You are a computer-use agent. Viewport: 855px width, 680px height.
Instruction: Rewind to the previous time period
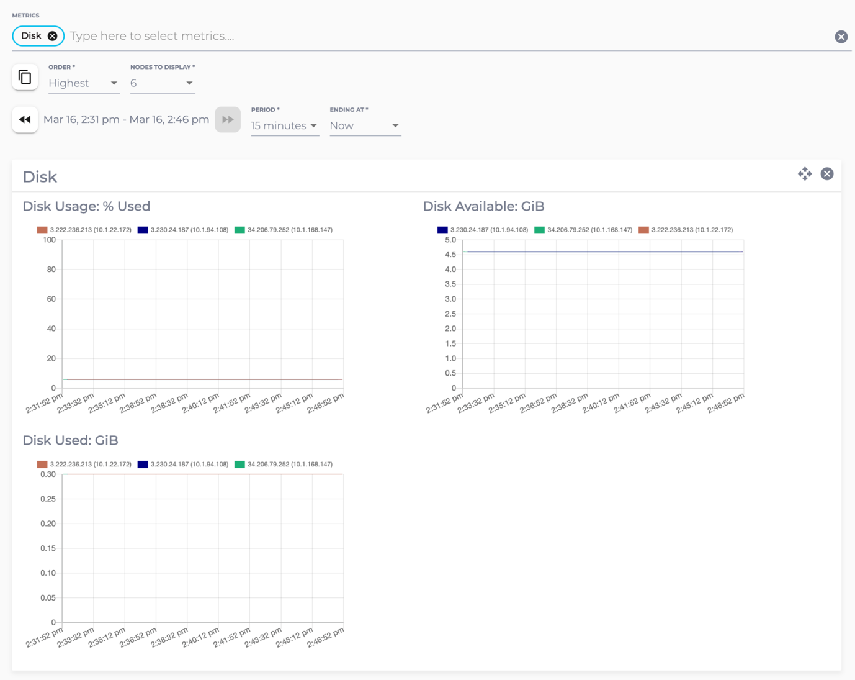click(x=25, y=120)
